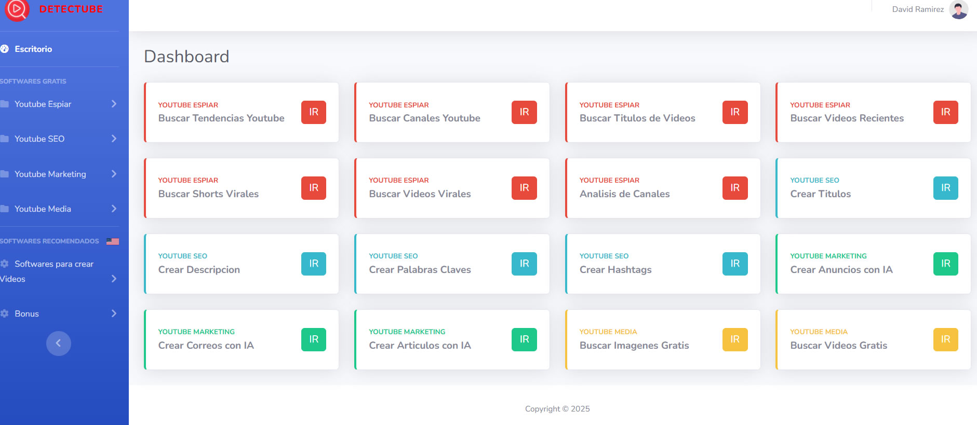Expand the Youtube Marketing submenu chevron

click(114, 174)
